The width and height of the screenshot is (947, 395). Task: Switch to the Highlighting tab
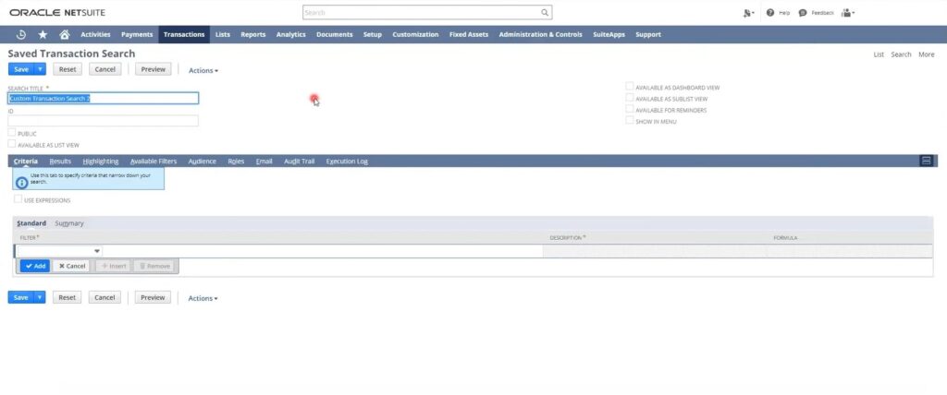point(101,161)
